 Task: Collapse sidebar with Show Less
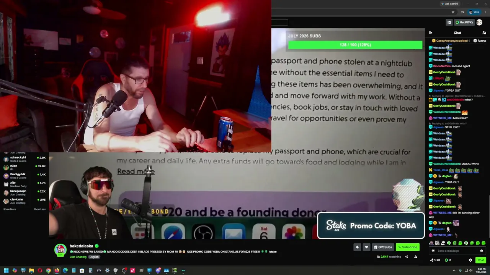click(x=39, y=209)
